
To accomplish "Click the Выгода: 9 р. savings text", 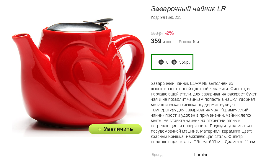I will [190, 42].
